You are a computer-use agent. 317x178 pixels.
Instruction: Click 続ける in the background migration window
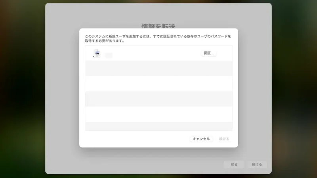(x=257, y=165)
